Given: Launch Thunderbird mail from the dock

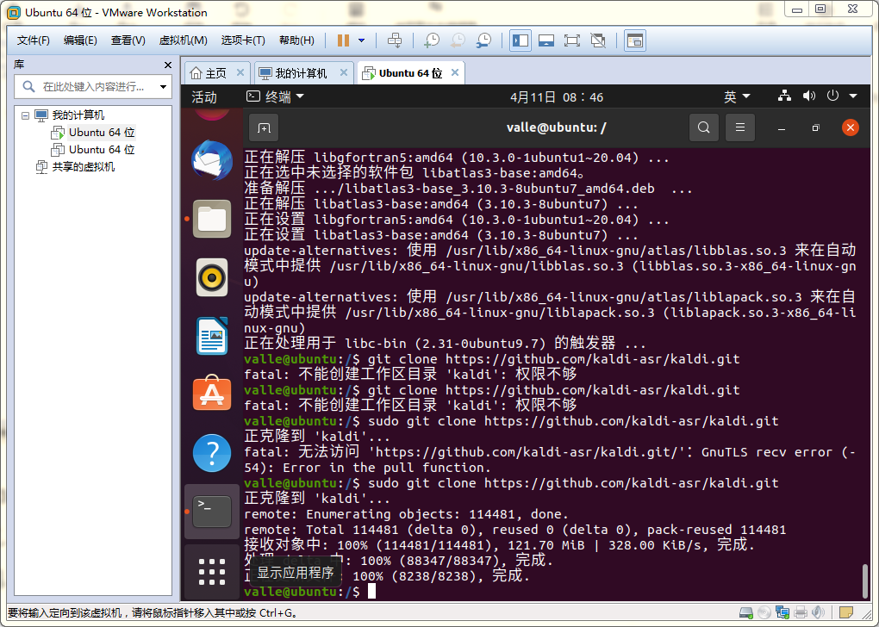Looking at the screenshot, I should click(x=212, y=160).
